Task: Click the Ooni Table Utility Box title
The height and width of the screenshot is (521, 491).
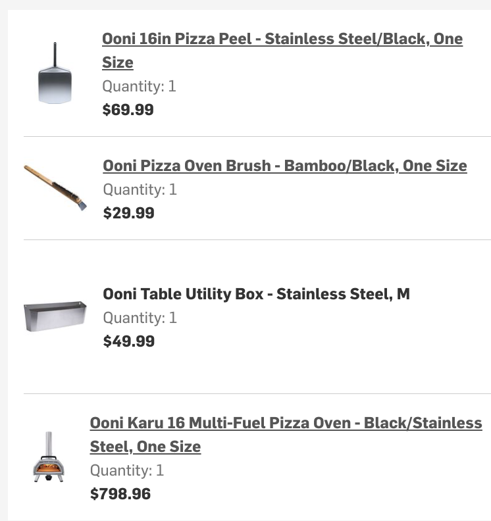Action: pyautogui.click(x=256, y=294)
